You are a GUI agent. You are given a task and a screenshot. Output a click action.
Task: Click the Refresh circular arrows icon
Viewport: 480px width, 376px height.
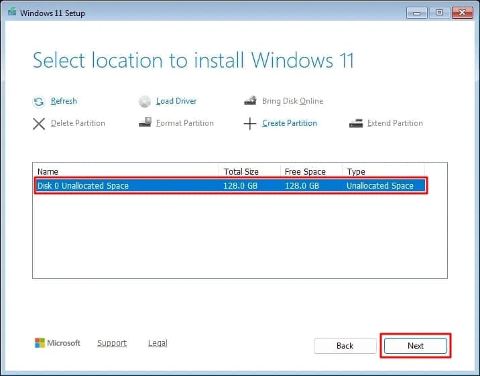[x=39, y=102]
